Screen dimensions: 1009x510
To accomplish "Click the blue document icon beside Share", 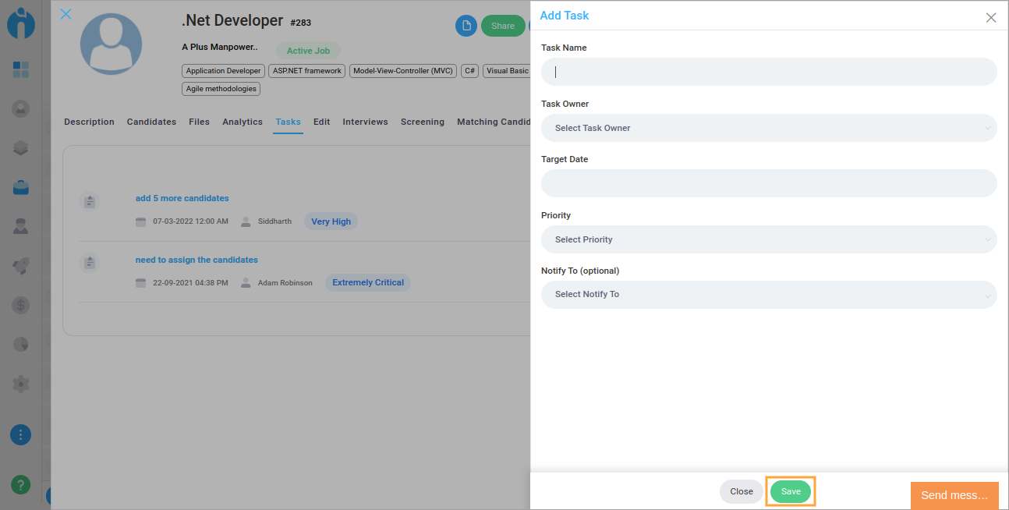I will pos(466,26).
